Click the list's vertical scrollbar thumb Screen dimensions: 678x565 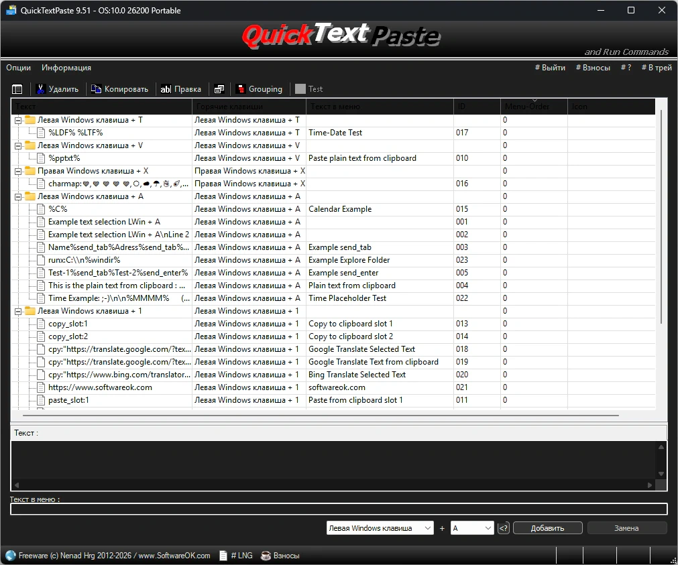coord(661,216)
